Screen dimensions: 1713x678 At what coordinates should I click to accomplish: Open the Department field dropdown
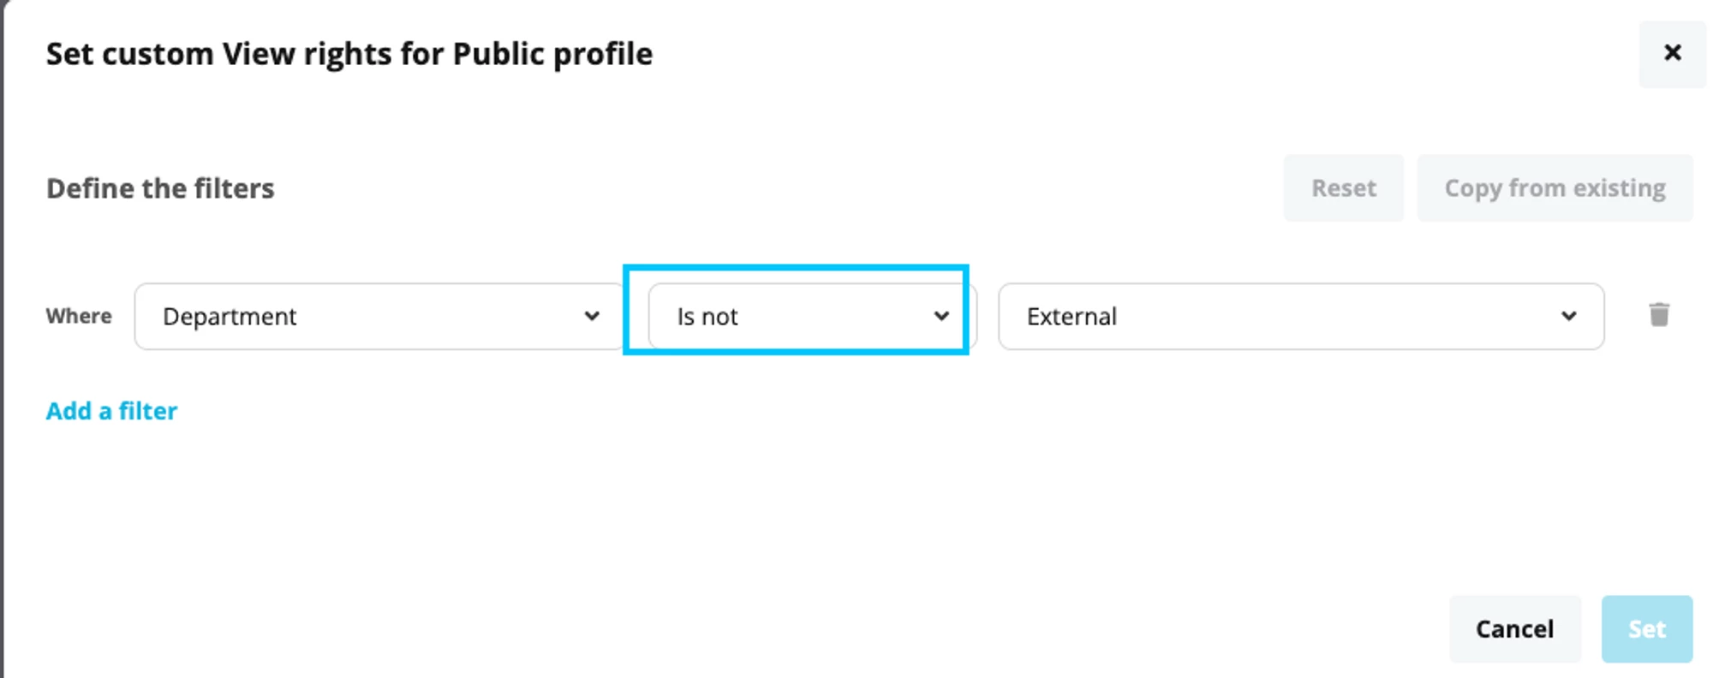380,317
